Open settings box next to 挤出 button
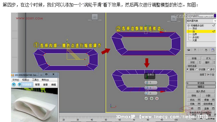 coord(199,100)
